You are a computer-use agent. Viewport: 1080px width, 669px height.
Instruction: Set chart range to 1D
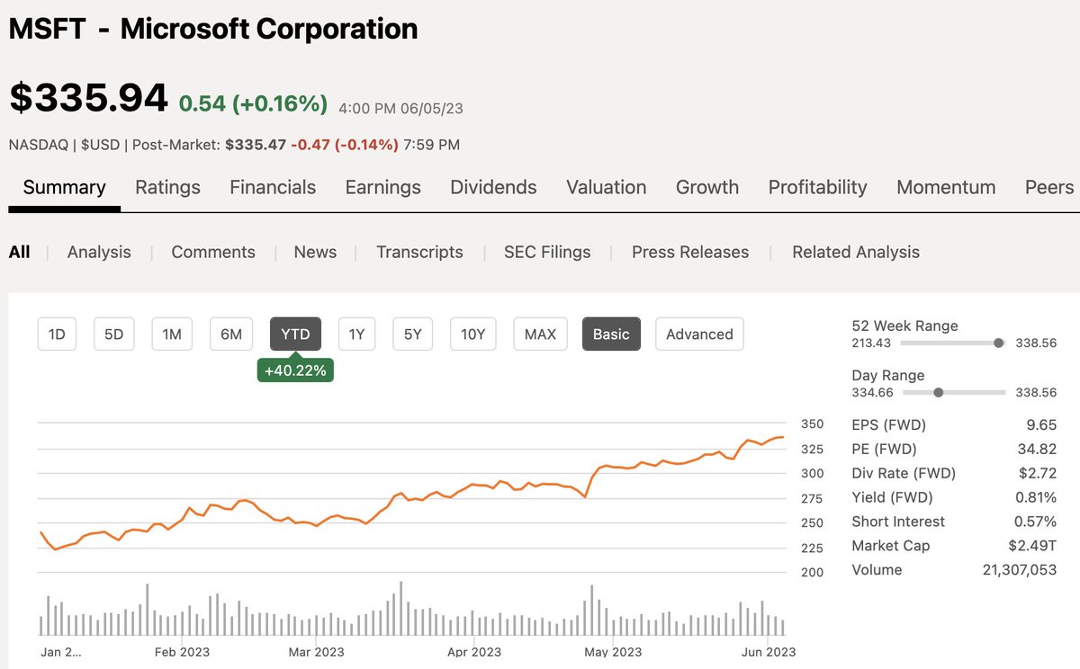pyautogui.click(x=57, y=334)
